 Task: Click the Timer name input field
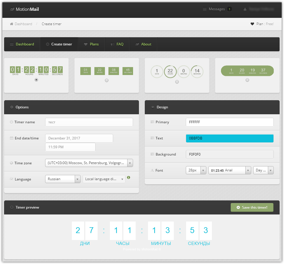[89, 122]
